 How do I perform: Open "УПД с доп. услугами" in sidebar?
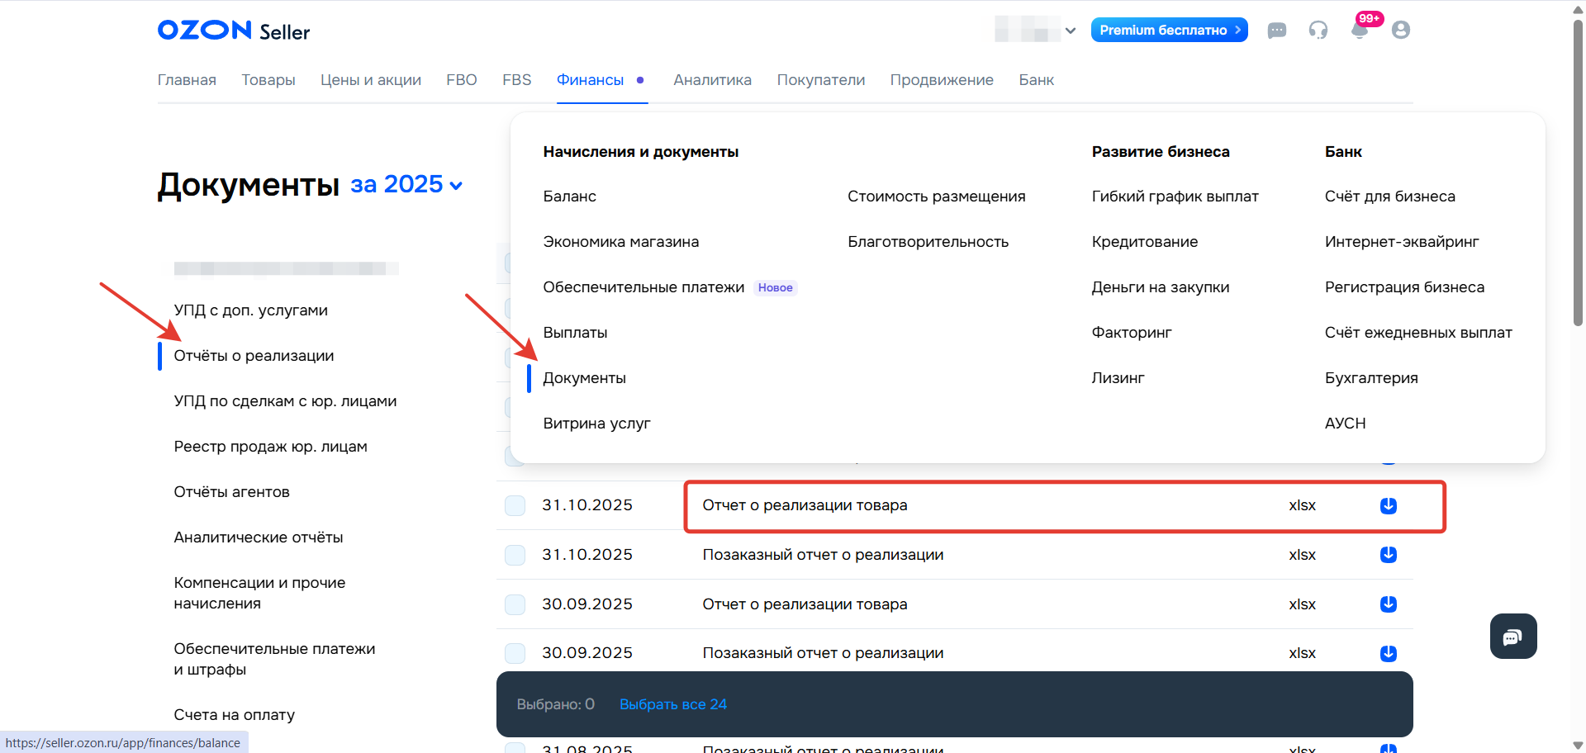tap(250, 310)
